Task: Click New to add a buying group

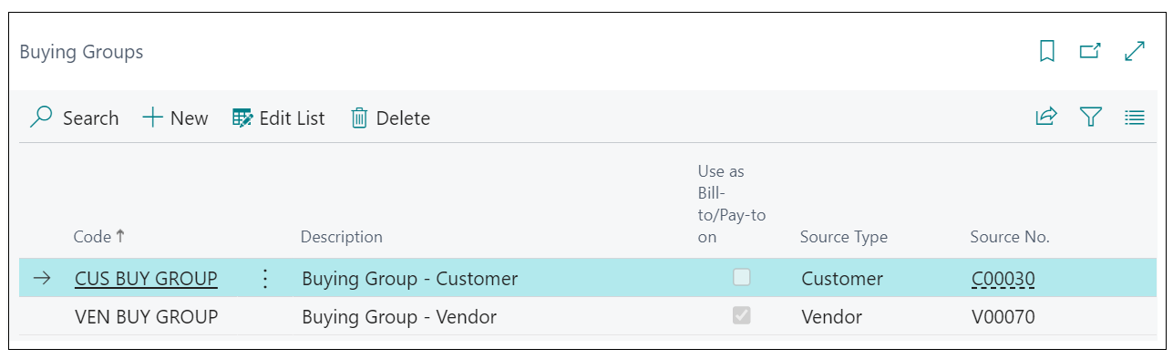Action: (x=175, y=118)
